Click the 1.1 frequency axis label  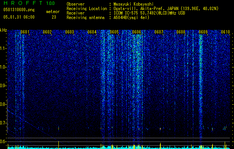click(x=3, y=48)
